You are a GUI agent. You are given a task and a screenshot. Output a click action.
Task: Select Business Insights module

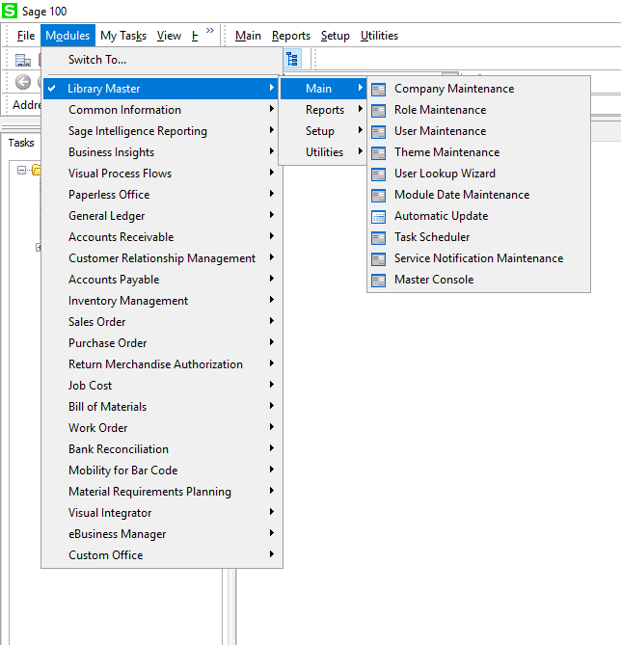pos(161,152)
